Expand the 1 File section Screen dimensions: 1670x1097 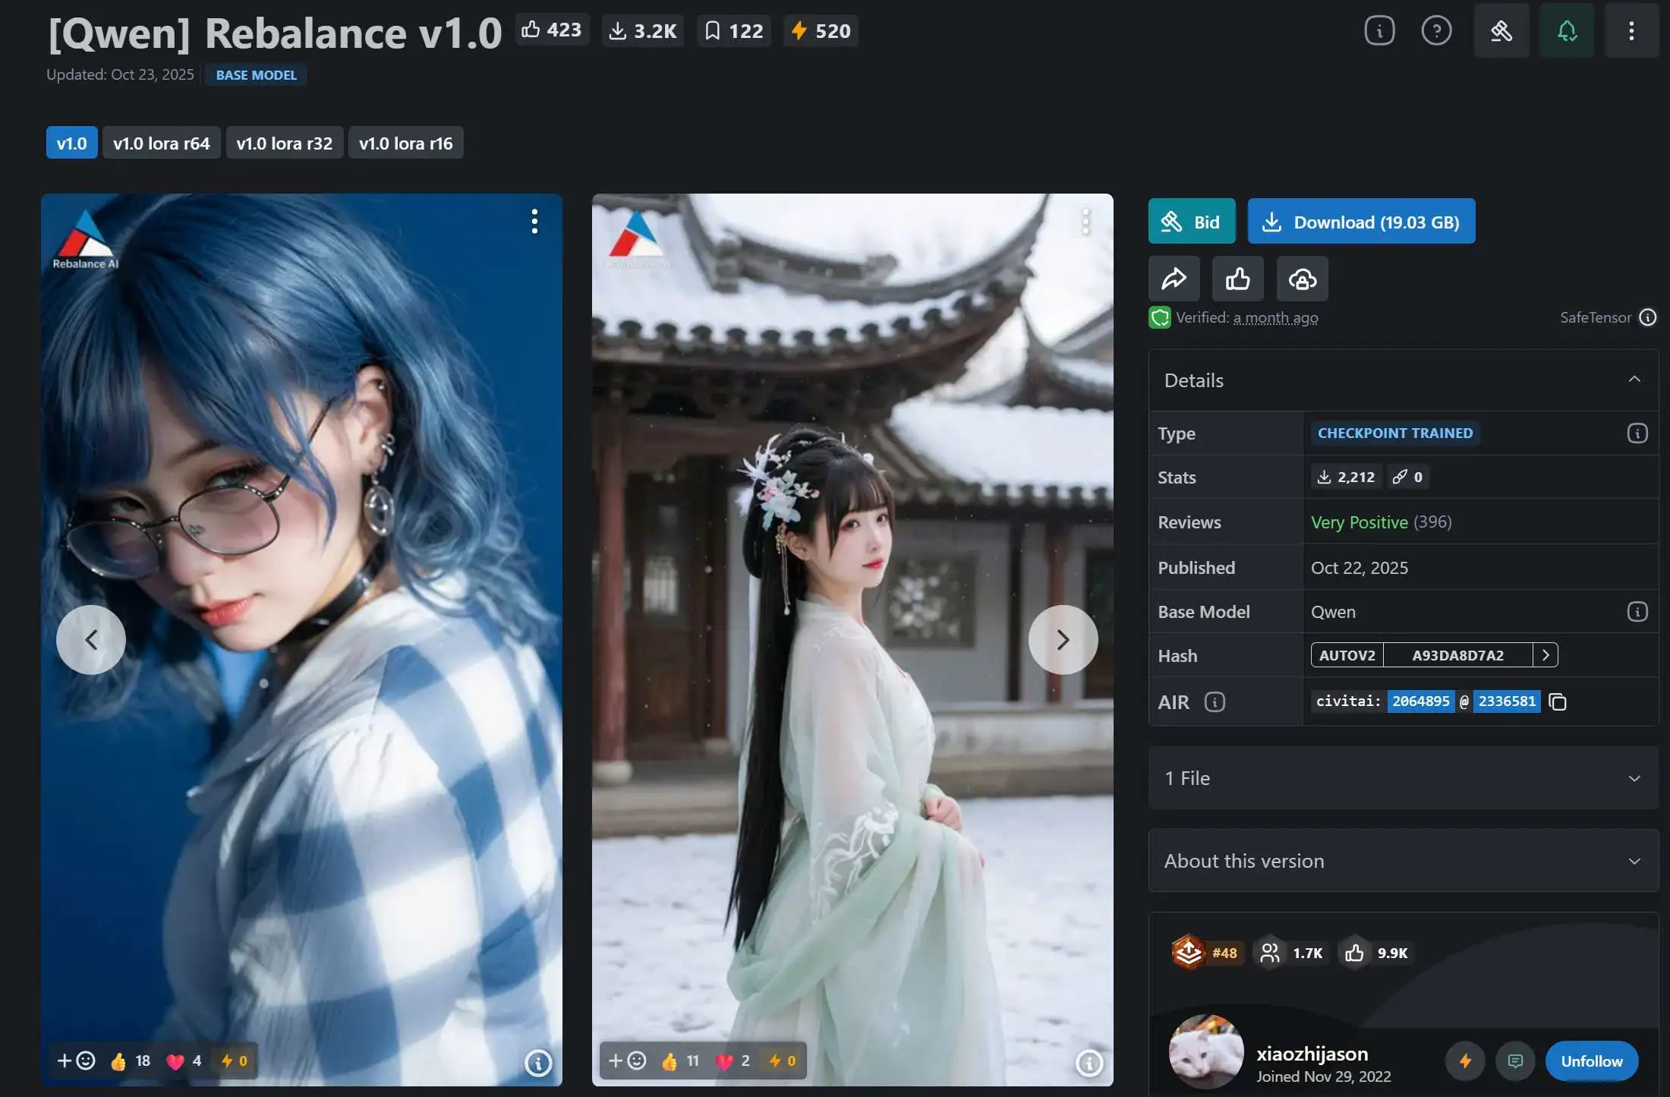(1632, 778)
